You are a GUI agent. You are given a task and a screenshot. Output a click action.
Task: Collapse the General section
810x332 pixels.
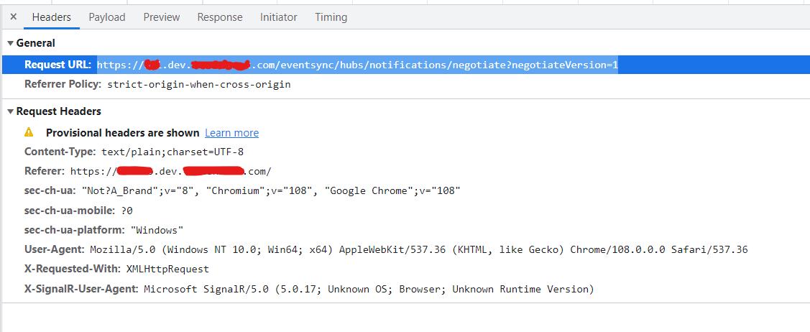coord(10,43)
